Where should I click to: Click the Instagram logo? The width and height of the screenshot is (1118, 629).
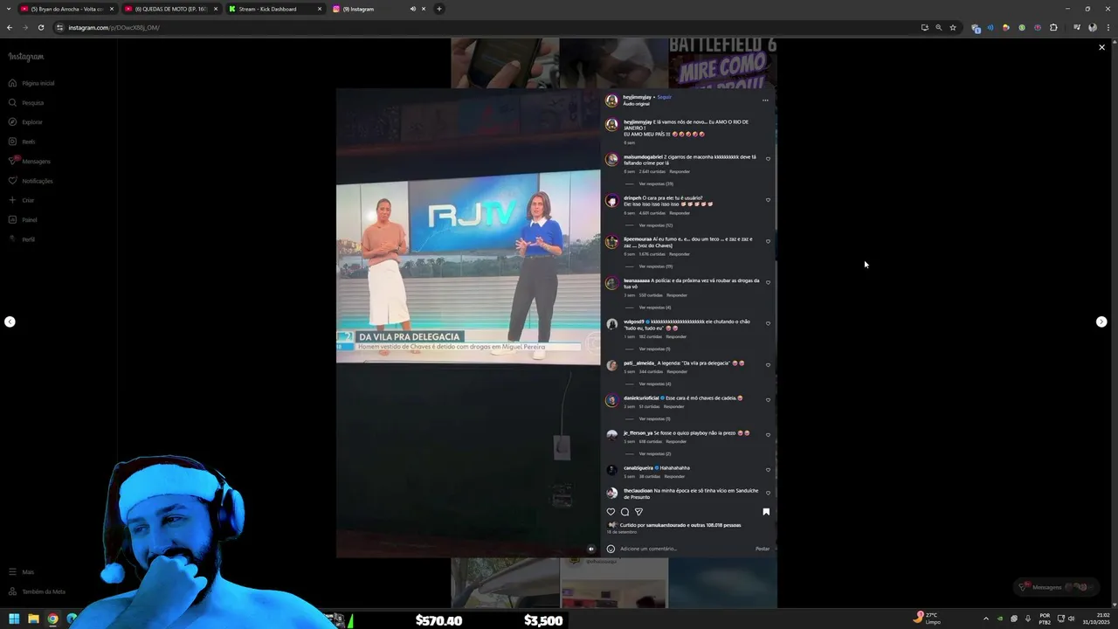[26, 57]
